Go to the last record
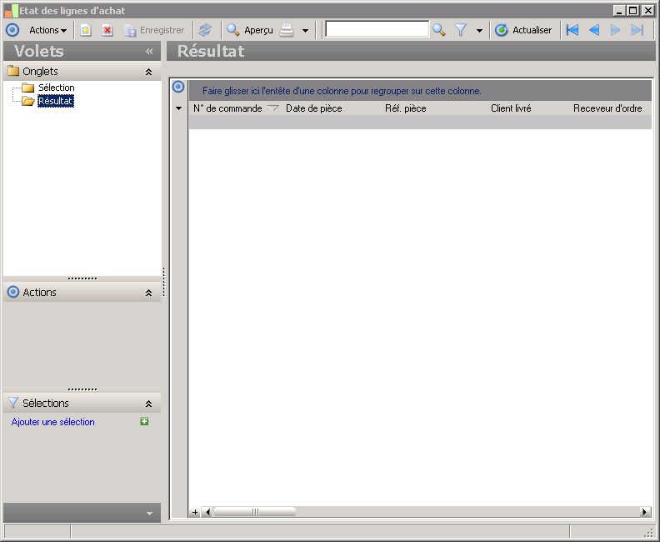This screenshot has width=660, height=542. [x=637, y=30]
